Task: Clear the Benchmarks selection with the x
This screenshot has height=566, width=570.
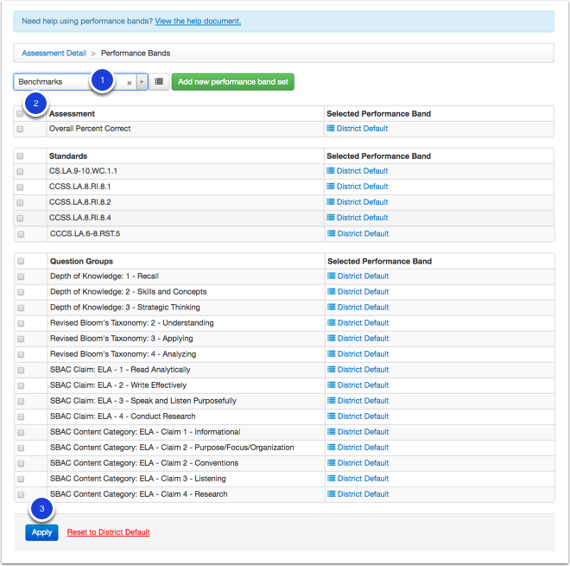Action: [129, 83]
